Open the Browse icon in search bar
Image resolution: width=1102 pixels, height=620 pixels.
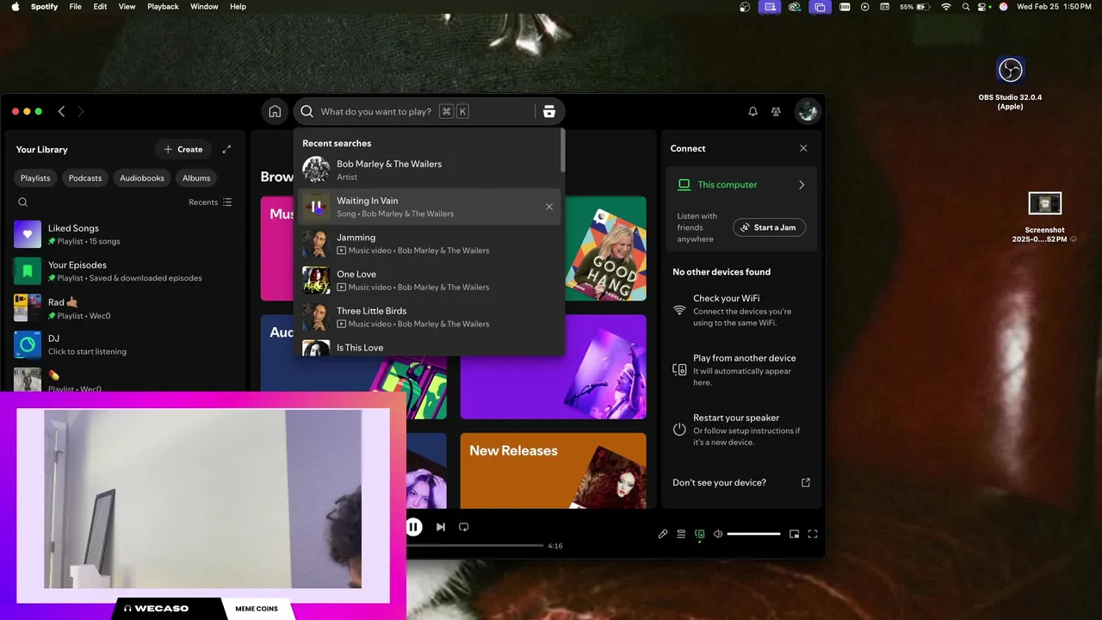pos(549,111)
